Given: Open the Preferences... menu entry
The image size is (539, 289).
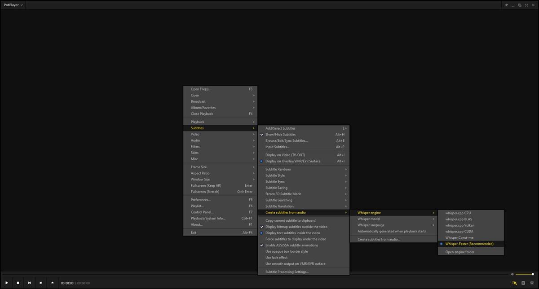Looking at the screenshot, I should (x=200, y=200).
